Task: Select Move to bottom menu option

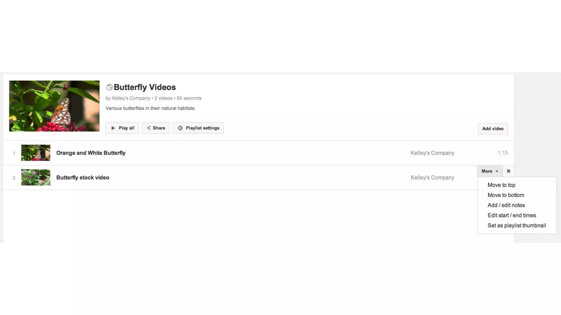Action: (506, 195)
